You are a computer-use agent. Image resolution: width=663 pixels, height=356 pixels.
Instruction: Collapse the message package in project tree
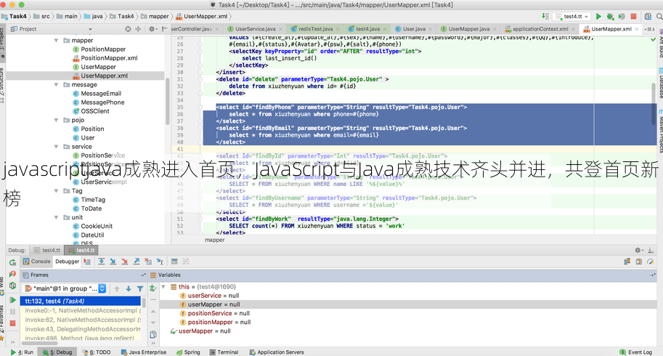tap(56, 84)
